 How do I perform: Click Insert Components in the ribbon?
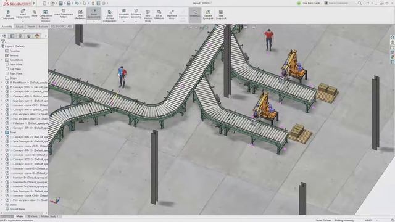tap(23, 14)
